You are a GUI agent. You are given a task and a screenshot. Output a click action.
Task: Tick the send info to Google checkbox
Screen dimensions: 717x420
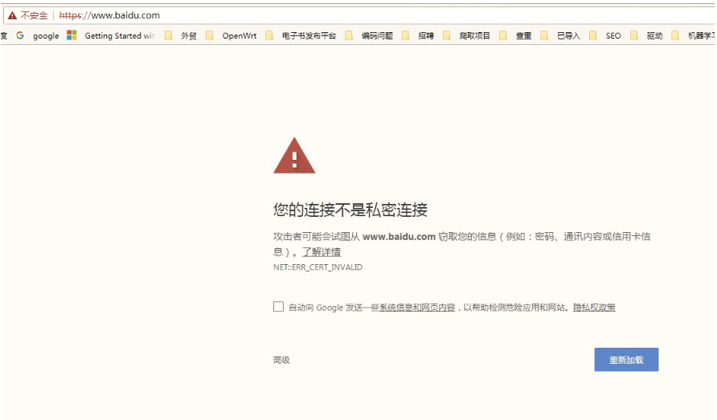278,307
